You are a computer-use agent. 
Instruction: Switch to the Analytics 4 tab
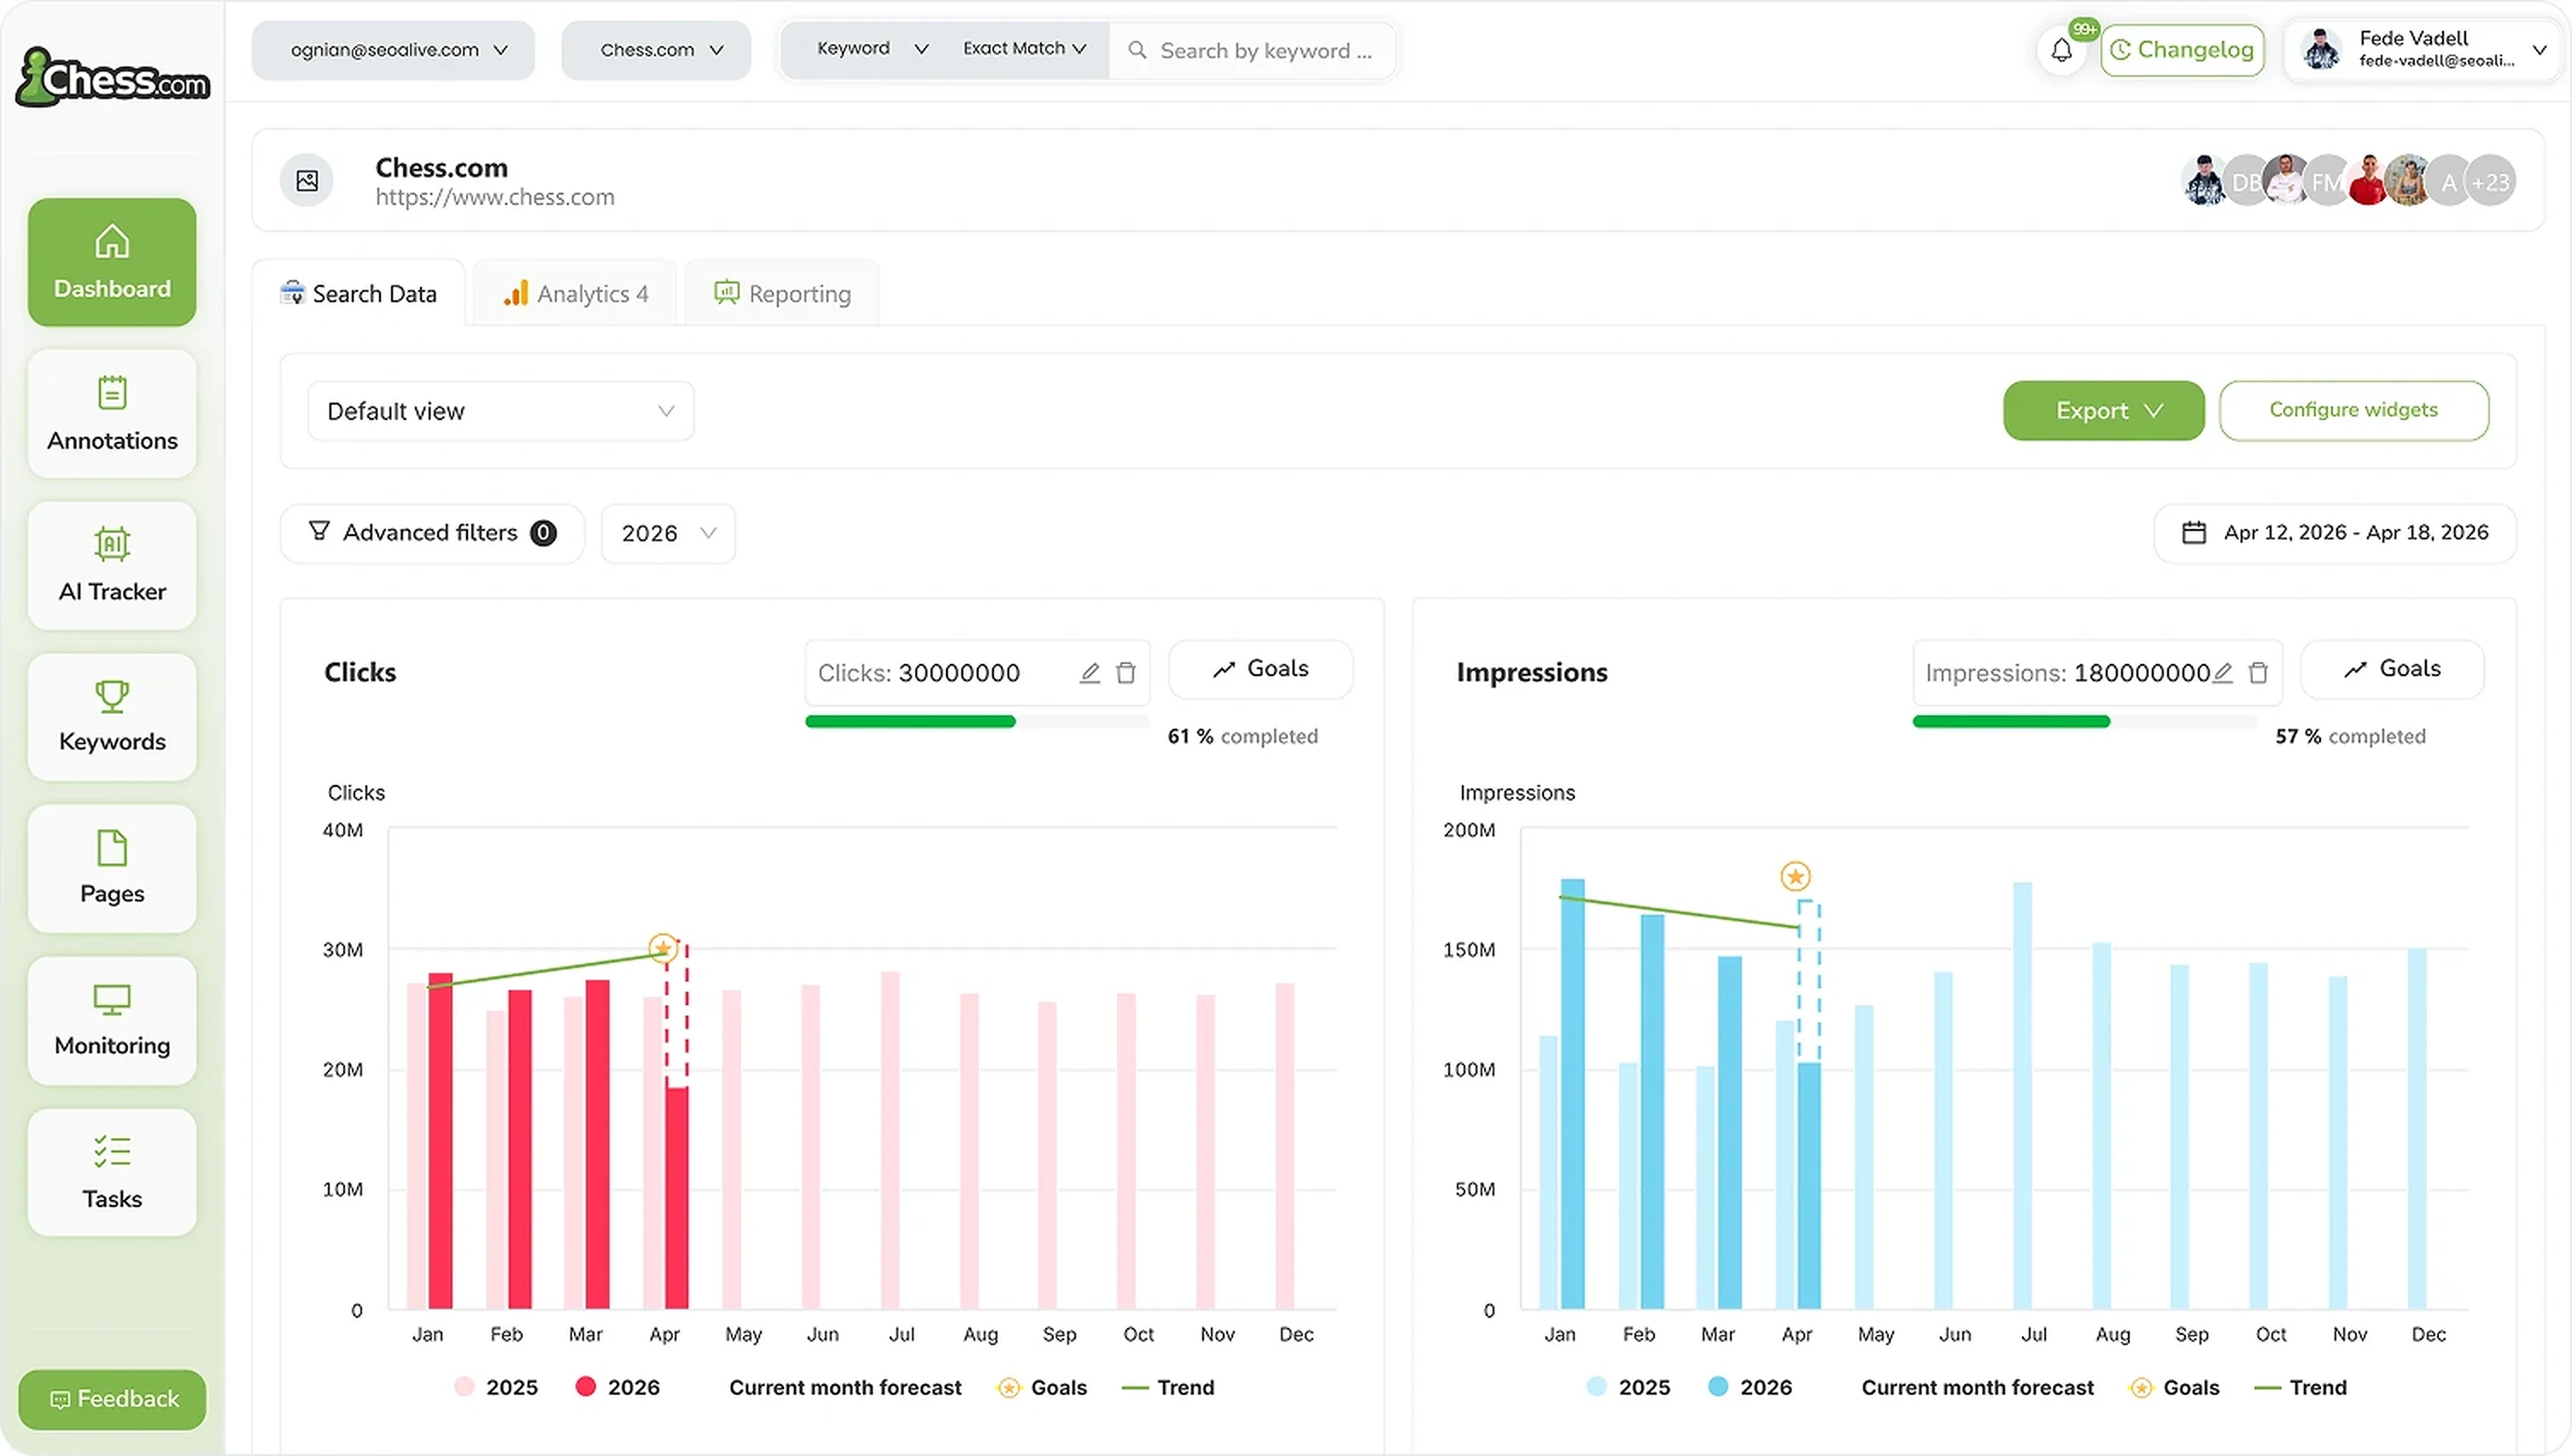coord(576,294)
